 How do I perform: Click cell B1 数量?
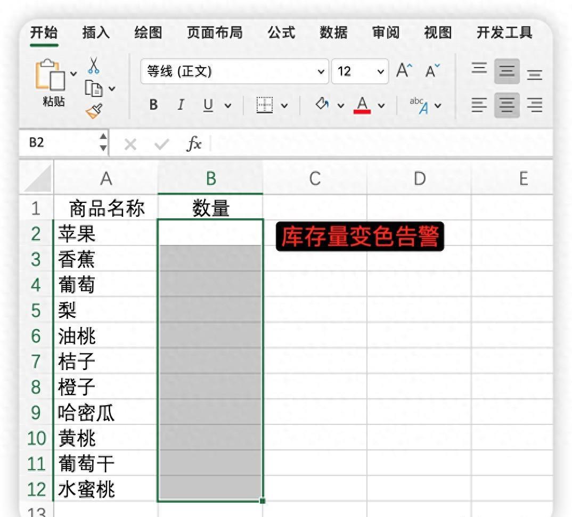[210, 208]
